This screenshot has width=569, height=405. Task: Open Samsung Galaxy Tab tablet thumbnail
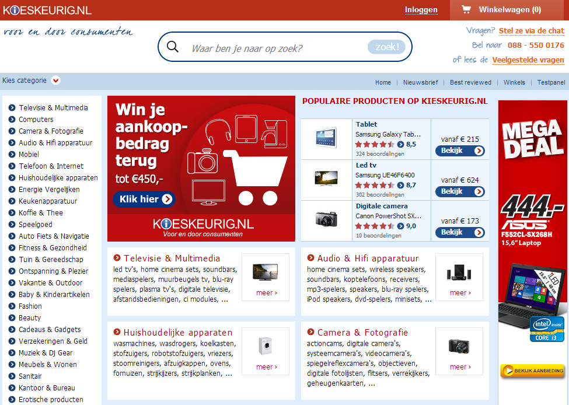pyautogui.click(x=326, y=137)
